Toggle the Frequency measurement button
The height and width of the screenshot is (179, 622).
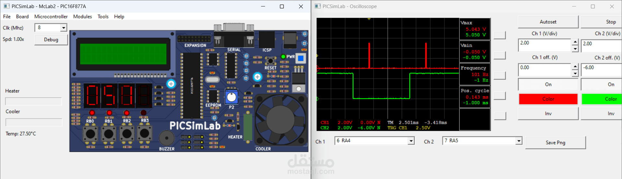pyautogui.click(x=500, y=75)
